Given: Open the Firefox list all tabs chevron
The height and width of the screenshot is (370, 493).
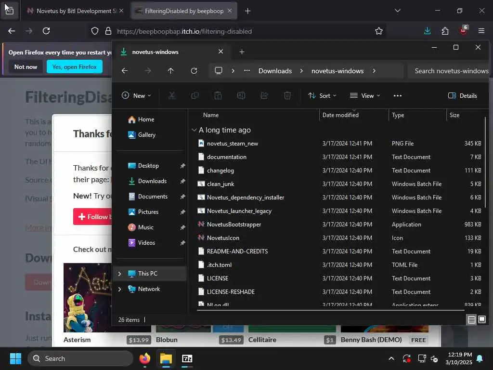Looking at the screenshot, I should coord(397,11).
